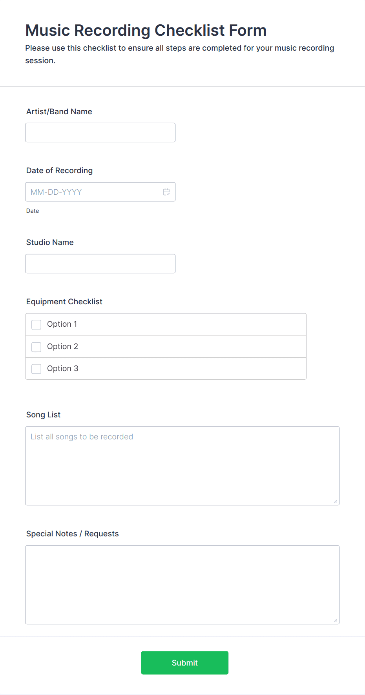Click the Special Notes resize handle
The height and width of the screenshot is (695, 365).
336,620
